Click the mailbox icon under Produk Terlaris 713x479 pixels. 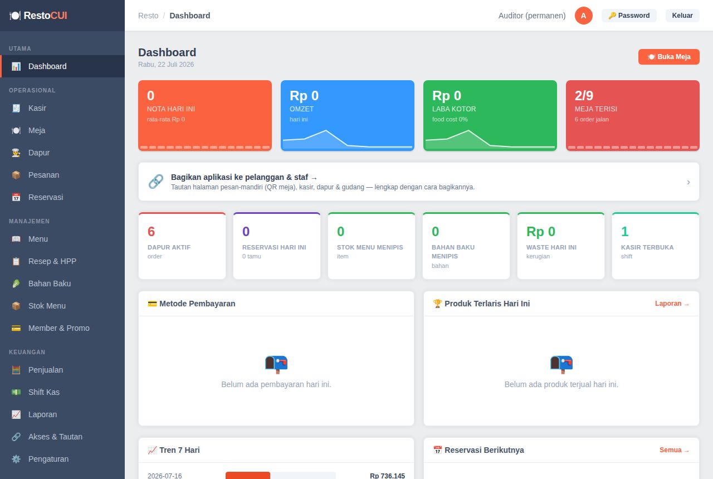click(561, 364)
